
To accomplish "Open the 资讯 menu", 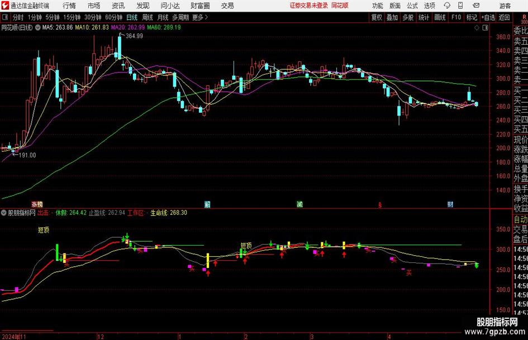I will point(118,6).
